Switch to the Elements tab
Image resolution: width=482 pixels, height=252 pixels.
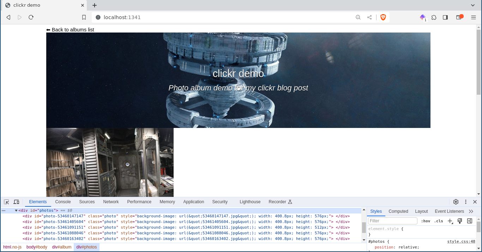(38, 202)
